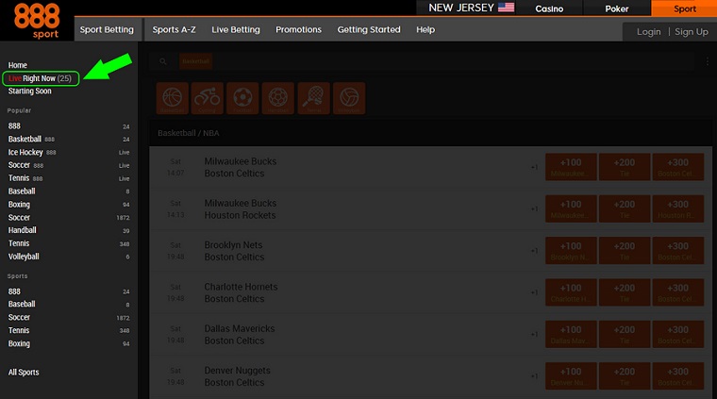The width and height of the screenshot is (717, 399).
Task: Switch to the Casino tab
Action: click(x=550, y=8)
